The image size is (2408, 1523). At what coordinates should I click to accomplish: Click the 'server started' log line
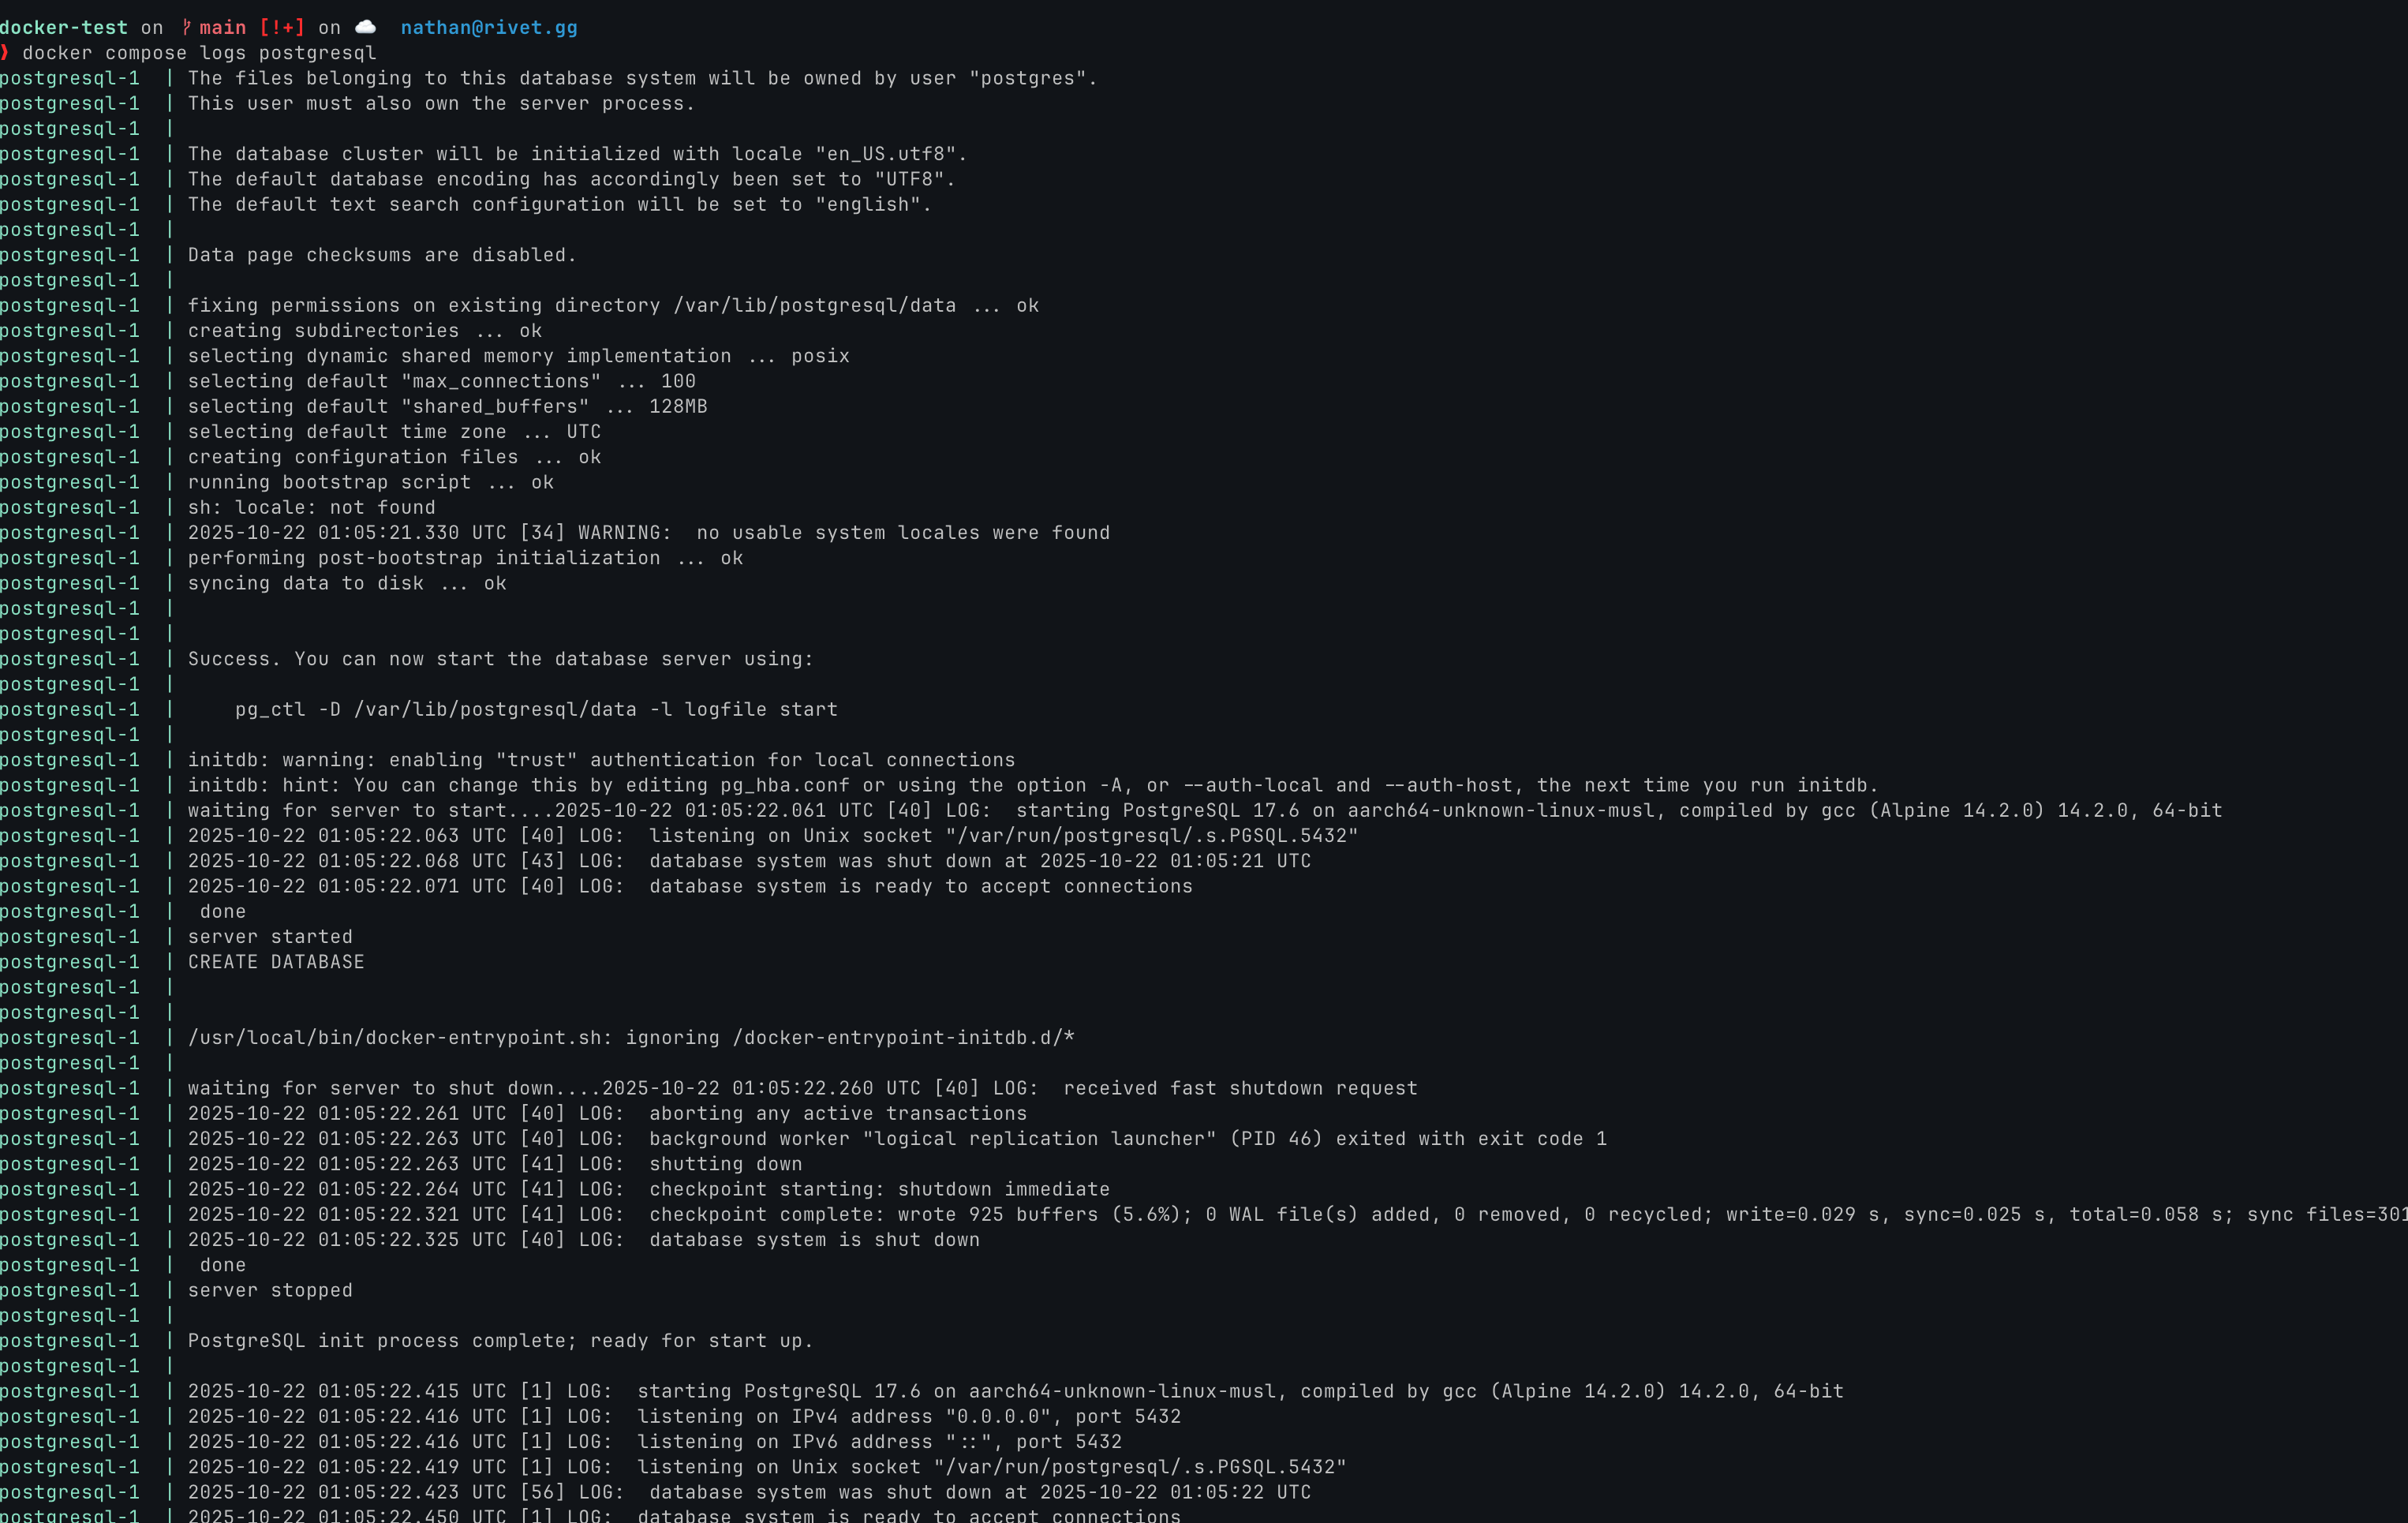point(270,936)
